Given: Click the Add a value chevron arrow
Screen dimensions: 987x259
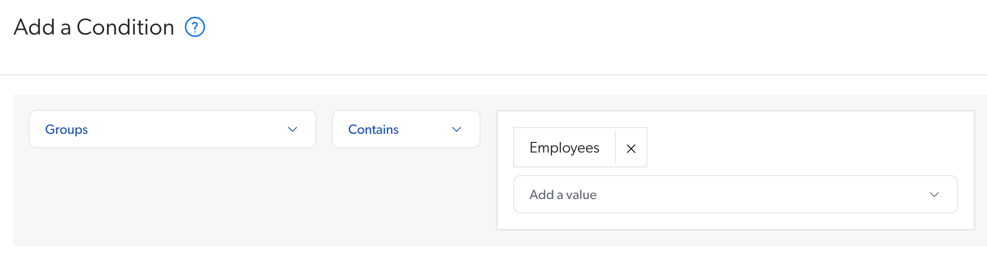Looking at the screenshot, I should [934, 195].
